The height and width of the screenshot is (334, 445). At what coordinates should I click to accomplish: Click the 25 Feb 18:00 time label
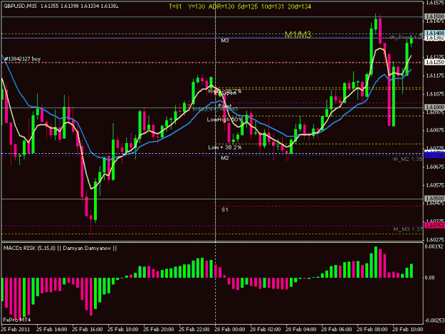click(x=123, y=329)
